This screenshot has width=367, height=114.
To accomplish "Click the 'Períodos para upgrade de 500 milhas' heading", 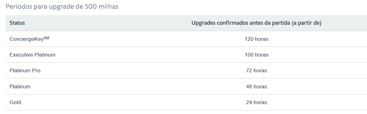I will pos(62,7).
